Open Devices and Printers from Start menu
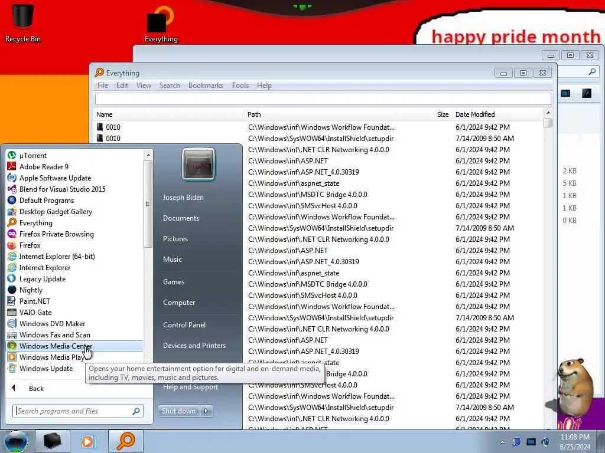This screenshot has height=453, width=605. tap(194, 346)
